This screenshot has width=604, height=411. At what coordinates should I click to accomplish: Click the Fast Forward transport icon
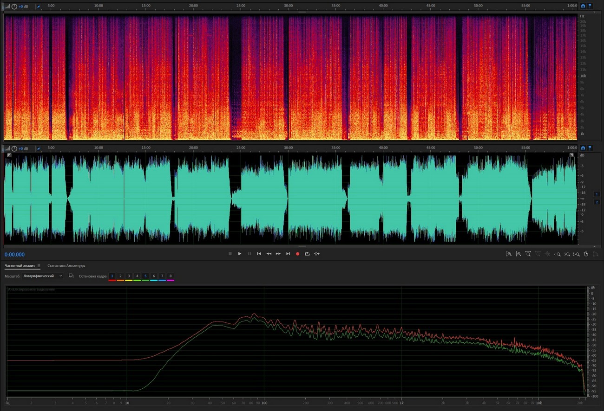click(x=278, y=254)
